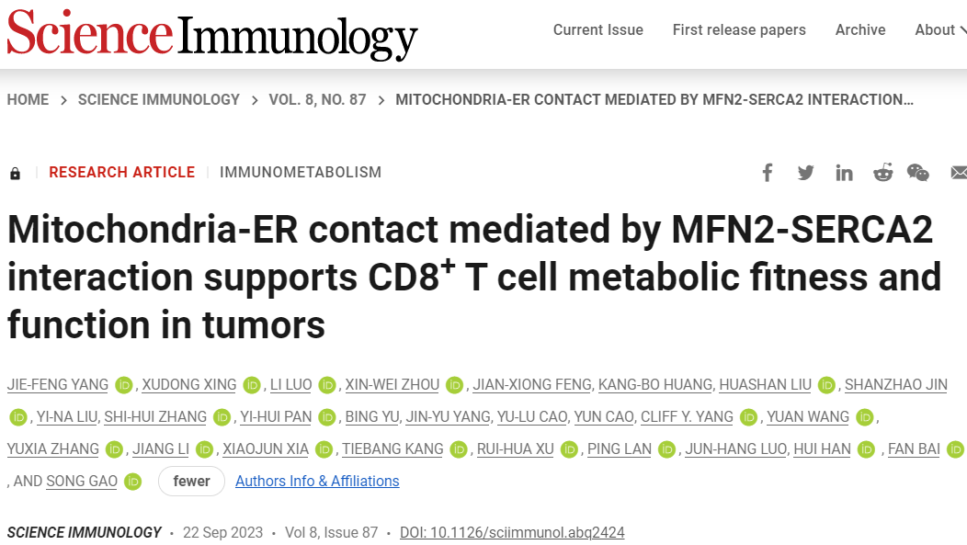Share article on Twitter

805,173
